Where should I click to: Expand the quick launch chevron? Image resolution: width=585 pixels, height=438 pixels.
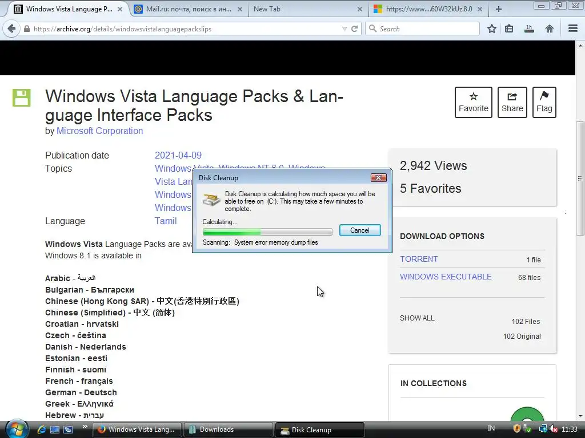pyautogui.click(x=85, y=427)
